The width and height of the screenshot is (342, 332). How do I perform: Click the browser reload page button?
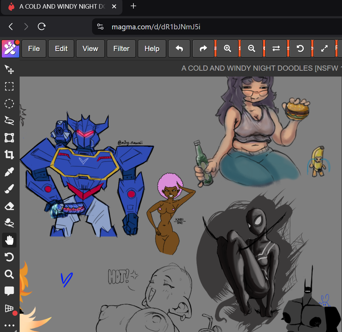(42, 27)
